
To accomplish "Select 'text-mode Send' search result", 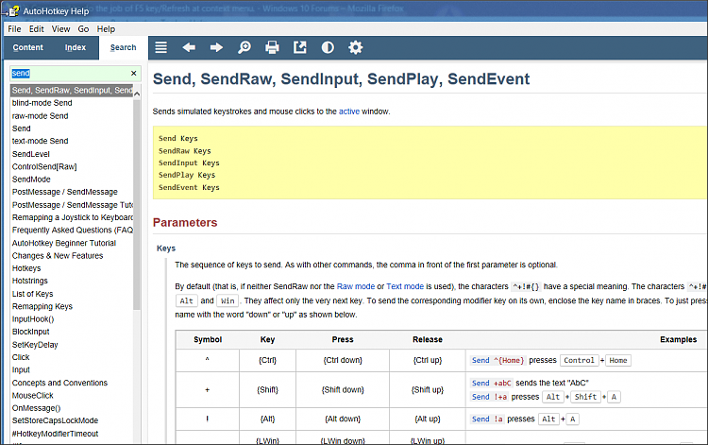I will coord(41,141).
